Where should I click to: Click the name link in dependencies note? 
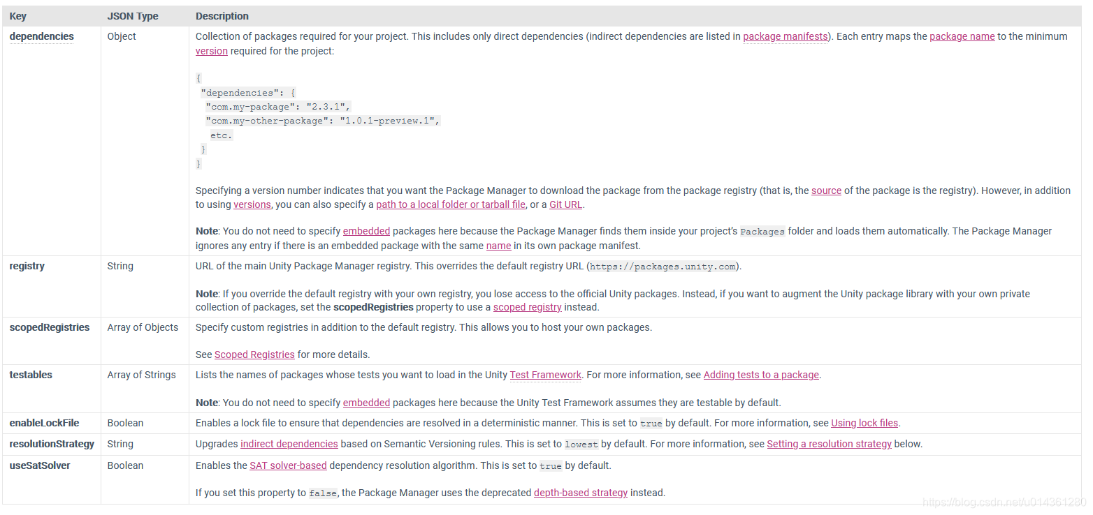pos(498,246)
